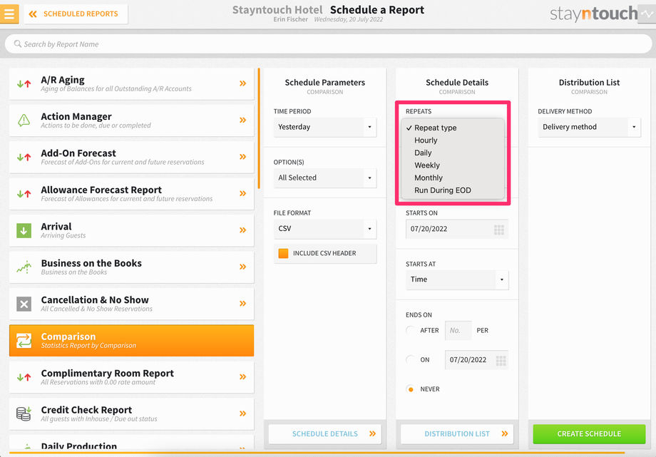Screen dimensions: 656x457
Task: Click the Comparison swap arrows icon
Action: 24,340
